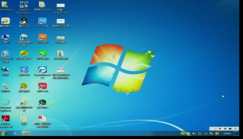
Task: Launch the 2345 browser shortcut
Action: 5,56
